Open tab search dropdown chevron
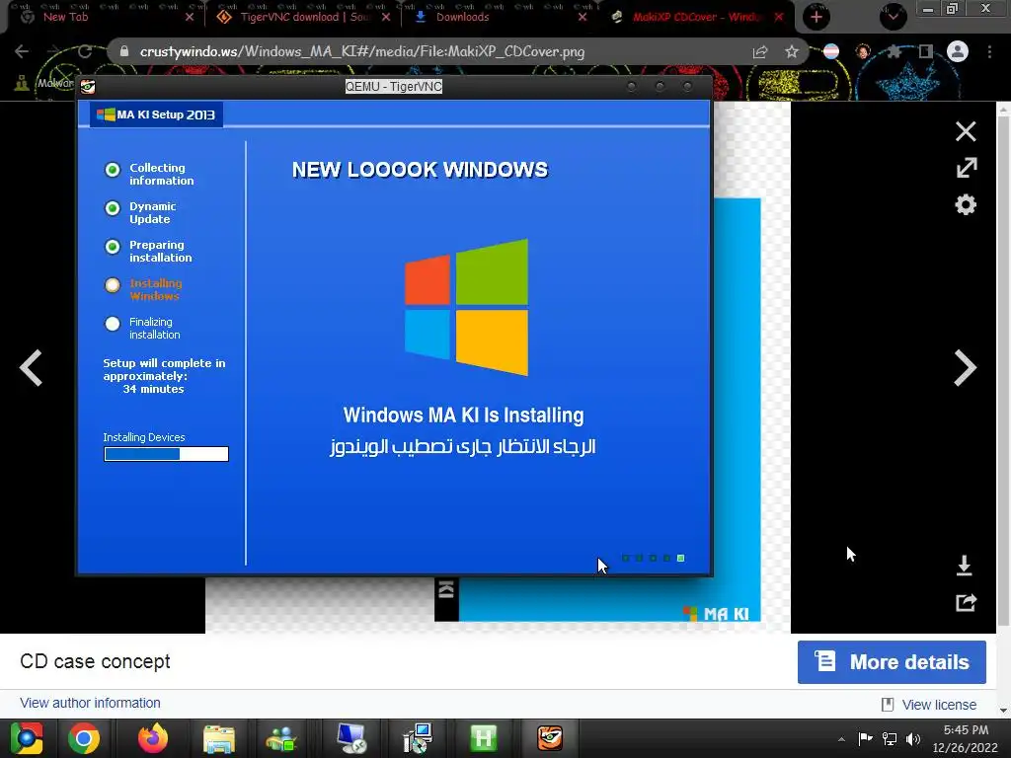Image resolution: width=1011 pixels, height=758 pixels. tap(893, 17)
